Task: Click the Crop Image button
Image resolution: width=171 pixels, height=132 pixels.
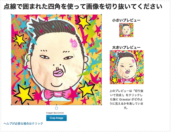Action: point(56,118)
